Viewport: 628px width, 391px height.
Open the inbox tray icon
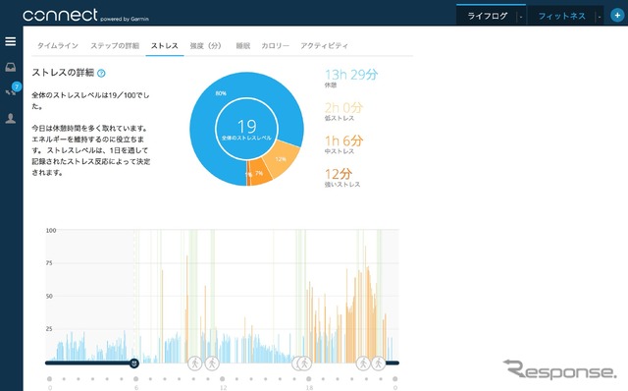point(11,67)
